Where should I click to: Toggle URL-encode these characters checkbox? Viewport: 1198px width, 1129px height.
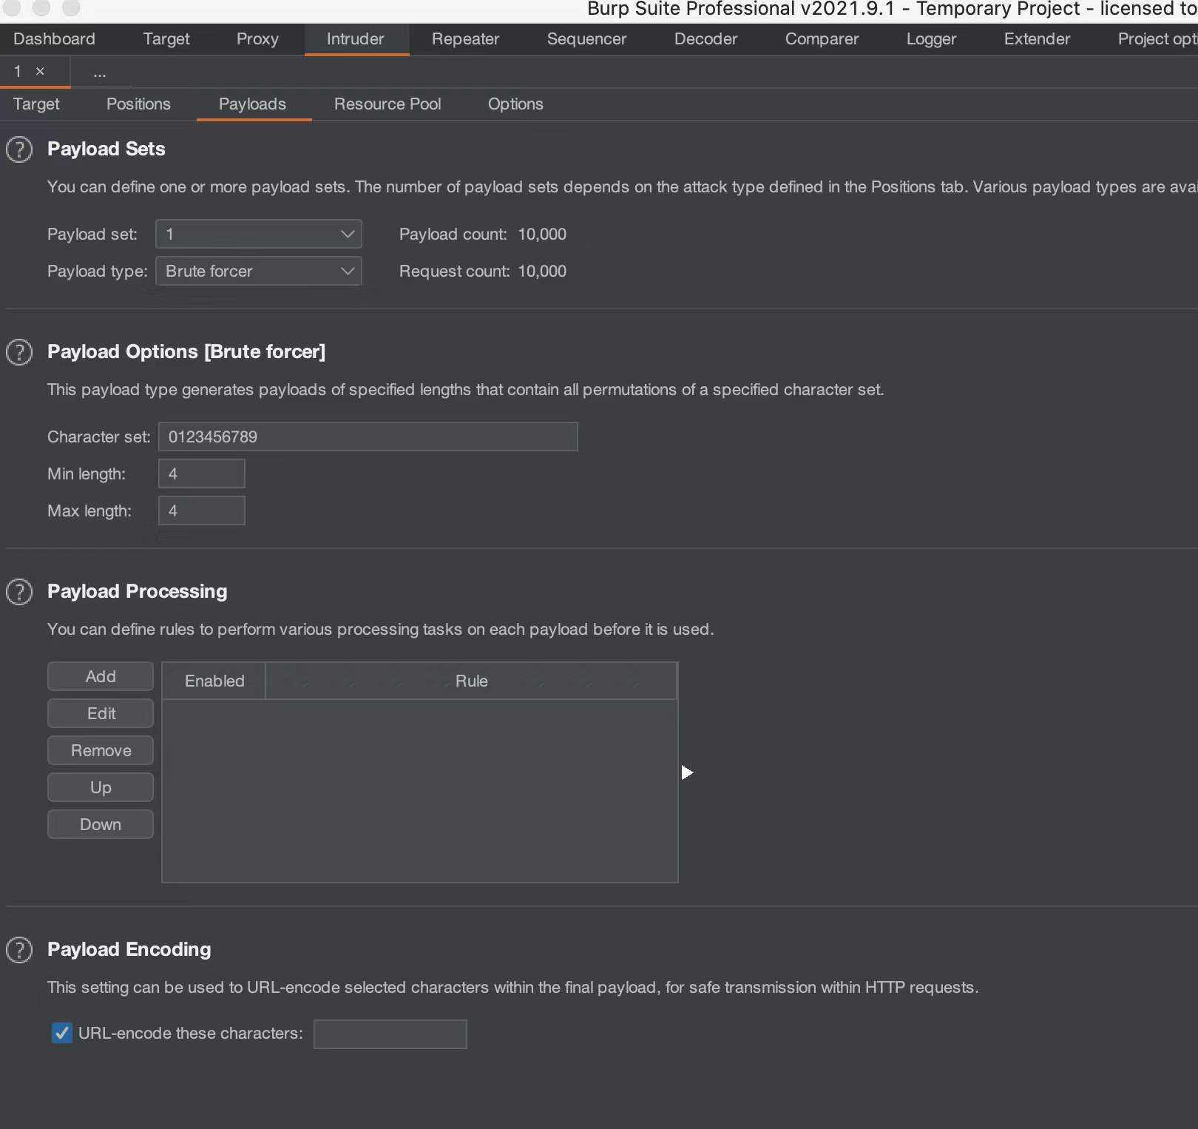[62, 1033]
